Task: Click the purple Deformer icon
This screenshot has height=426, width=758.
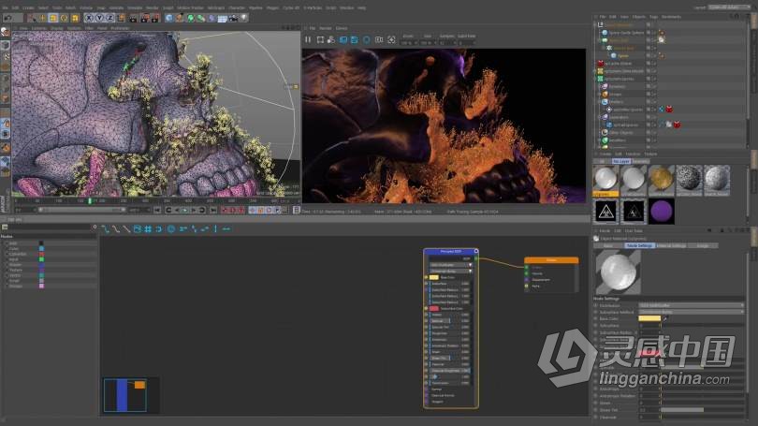Action: pyautogui.click(x=211, y=18)
